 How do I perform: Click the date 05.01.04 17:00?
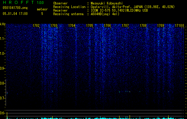coord(15,14)
